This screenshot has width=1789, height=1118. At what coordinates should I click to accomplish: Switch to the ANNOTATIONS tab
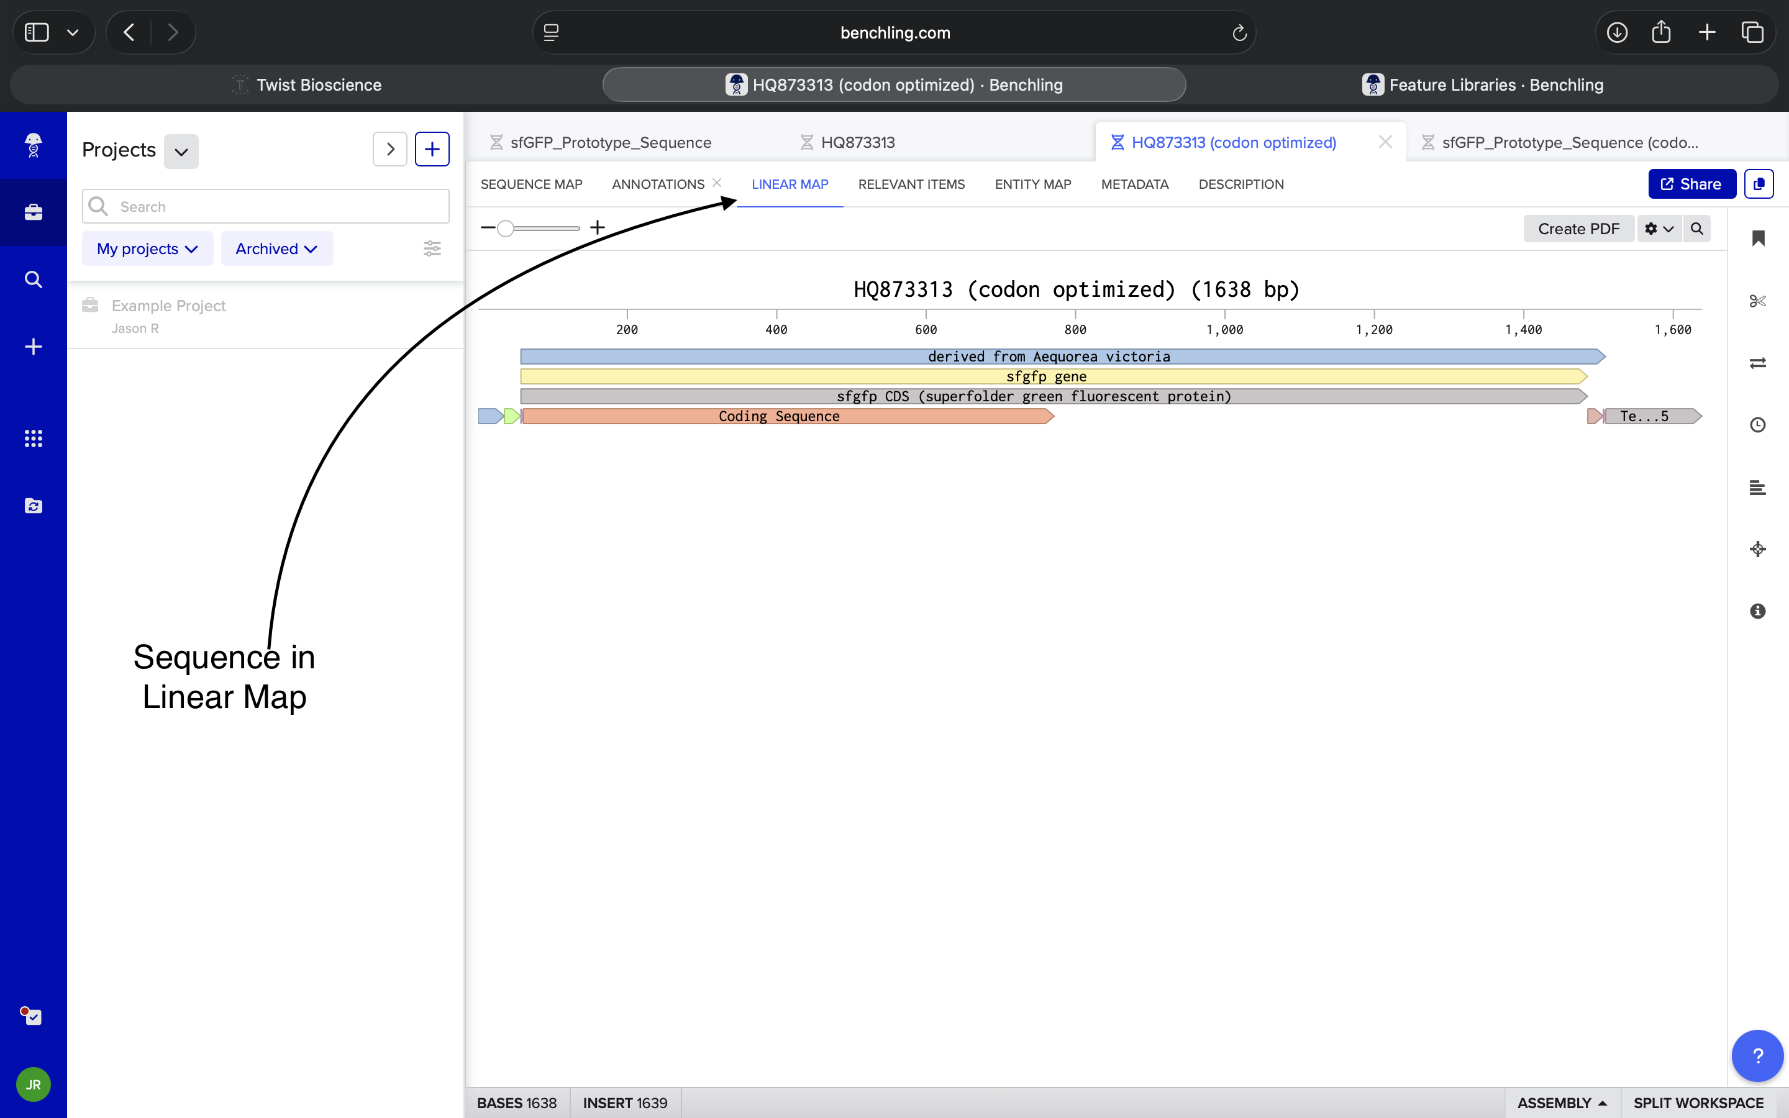657,184
